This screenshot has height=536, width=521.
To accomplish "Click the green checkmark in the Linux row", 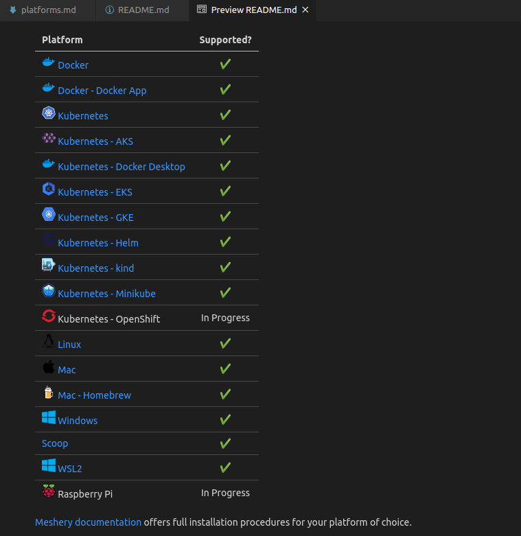I will click(225, 343).
